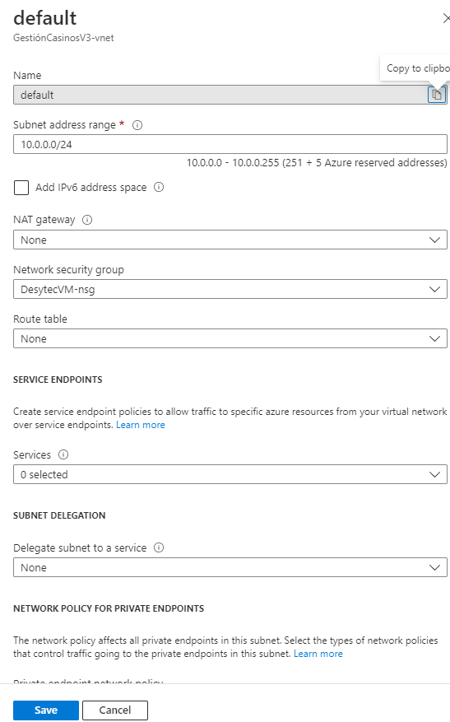
Task: Open the NAT gateway dropdown
Action: pos(230,240)
